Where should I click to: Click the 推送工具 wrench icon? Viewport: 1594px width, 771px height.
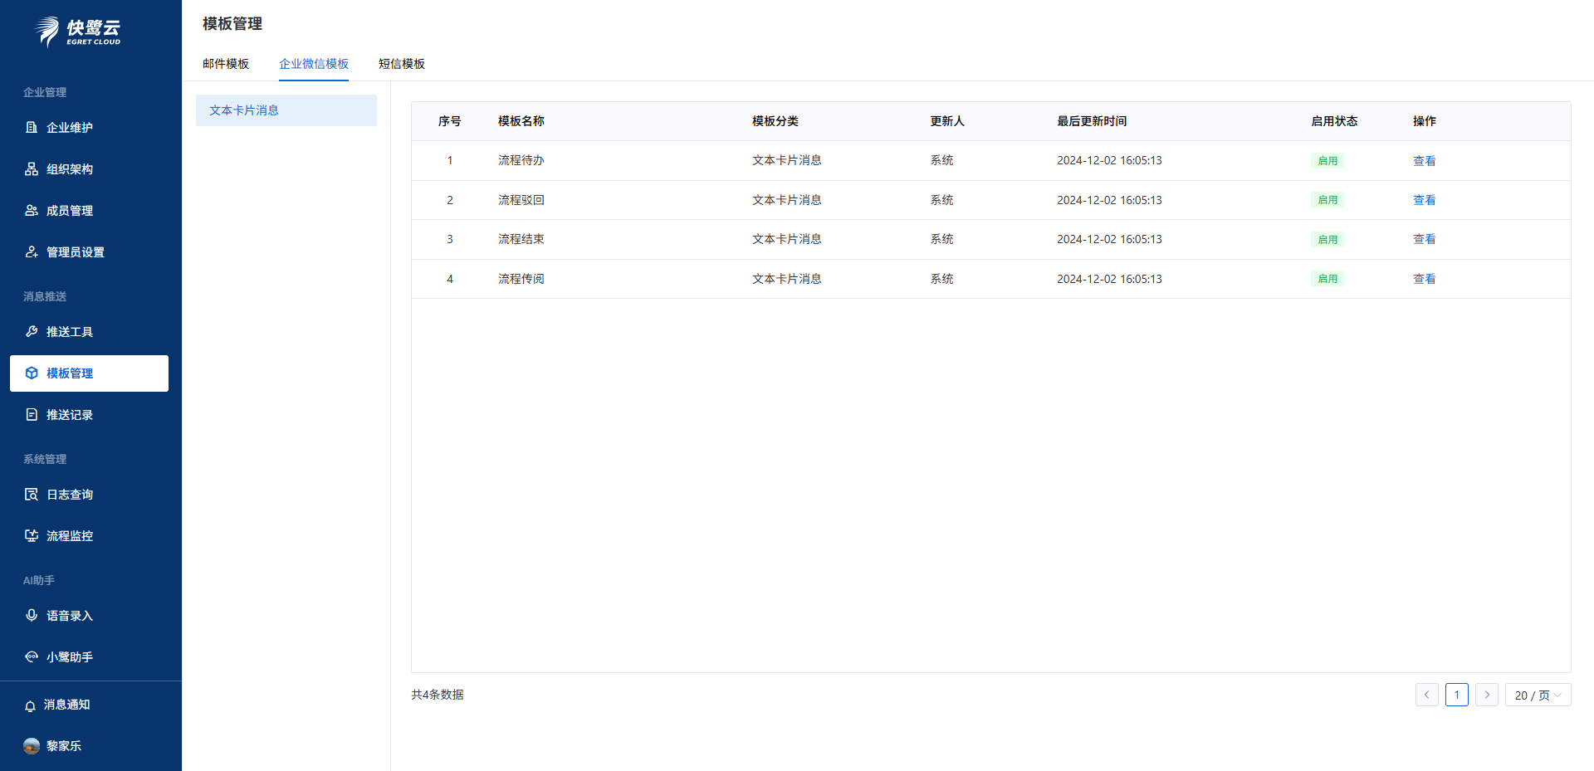[x=32, y=332]
